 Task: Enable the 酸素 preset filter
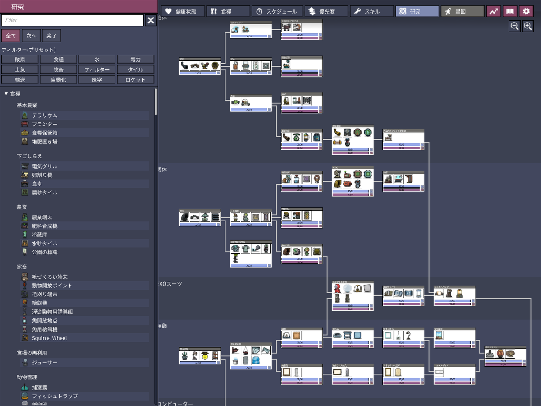pos(20,60)
